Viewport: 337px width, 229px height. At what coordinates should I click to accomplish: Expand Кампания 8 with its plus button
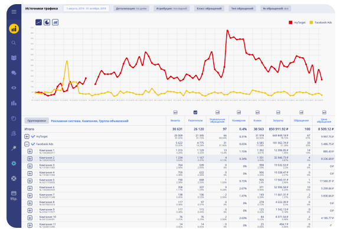point(30,203)
